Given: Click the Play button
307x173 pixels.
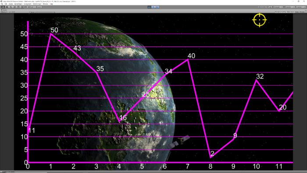Looking at the screenshot, I should click(x=150, y=7).
